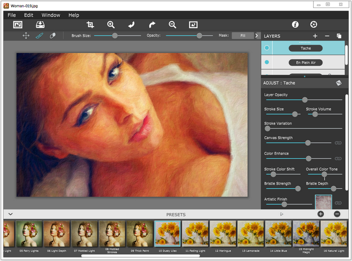Image resolution: width=352 pixels, height=261 pixels.
Task: Click the mask Fill button
Action: pyautogui.click(x=243, y=36)
